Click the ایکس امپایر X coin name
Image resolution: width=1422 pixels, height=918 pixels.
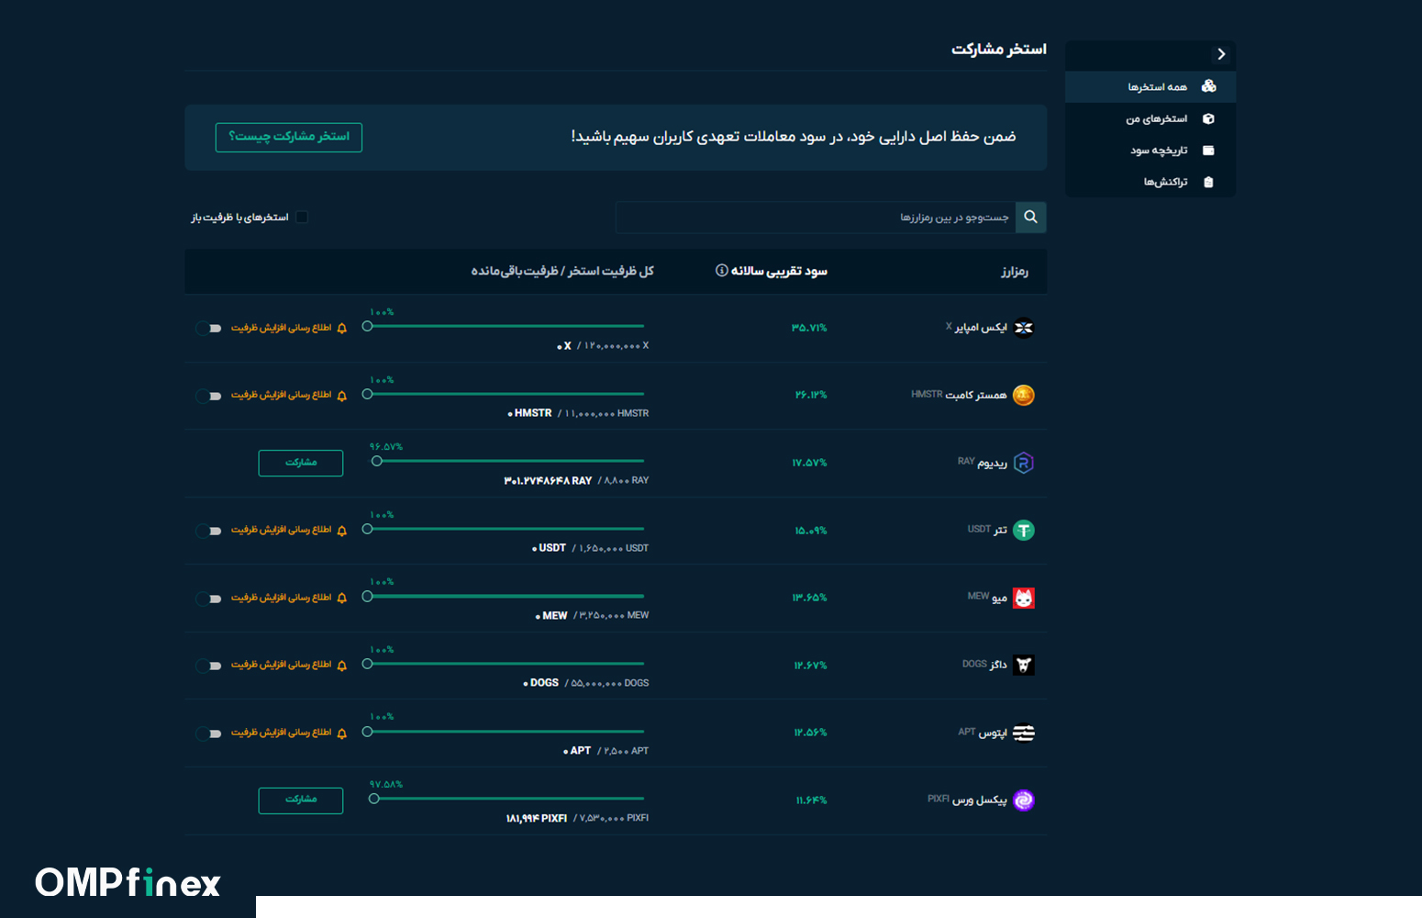click(x=976, y=327)
